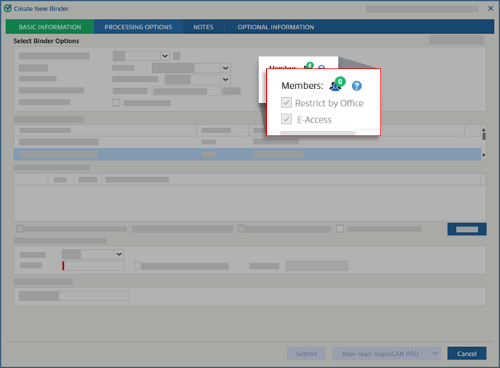500x368 pixels.
Task: Tick the checkbox beside the red-marked field
Action: tap(138, 266)
